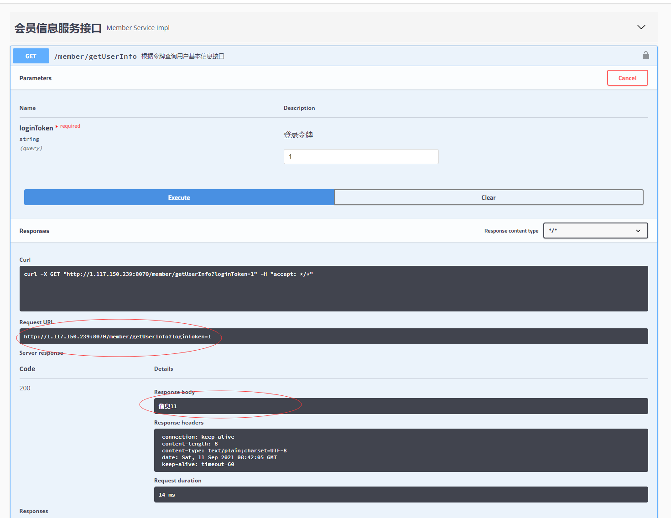
Task: Click the Cancel button
Action: [627, 78]
